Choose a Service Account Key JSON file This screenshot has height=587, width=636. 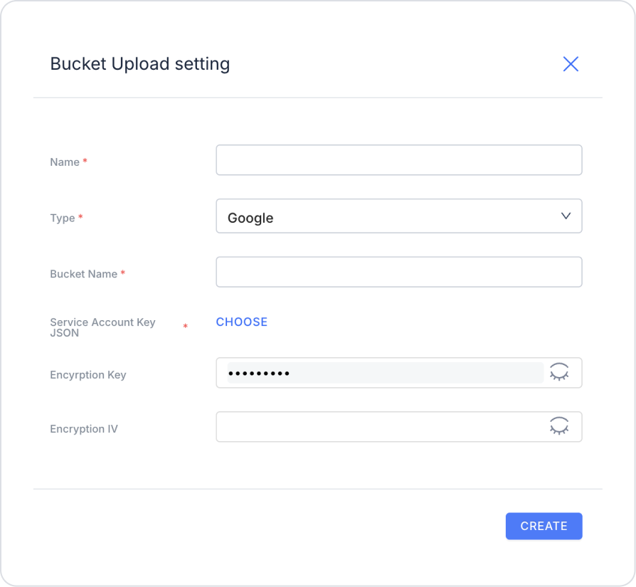coord(241,322)
